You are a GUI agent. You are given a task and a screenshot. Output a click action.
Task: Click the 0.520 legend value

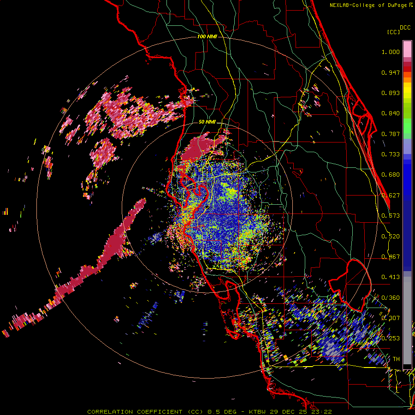tap(391, 237)
